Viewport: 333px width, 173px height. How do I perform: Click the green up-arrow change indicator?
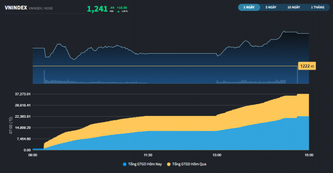(x=118, y=11)
